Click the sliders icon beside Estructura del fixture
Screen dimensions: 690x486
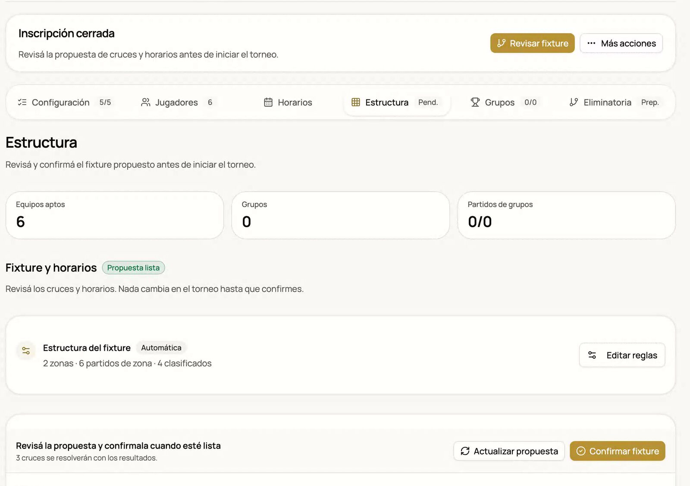26,350
